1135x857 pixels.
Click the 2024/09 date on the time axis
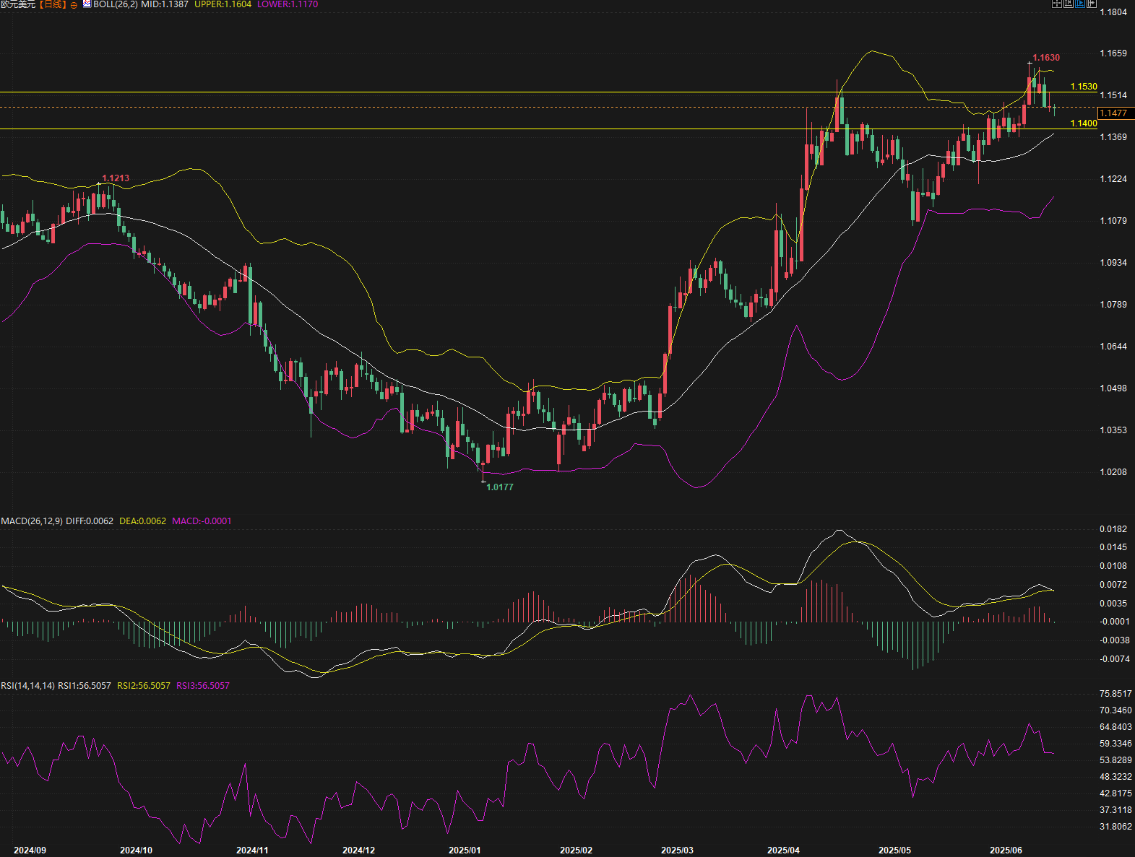click(30, 850)
